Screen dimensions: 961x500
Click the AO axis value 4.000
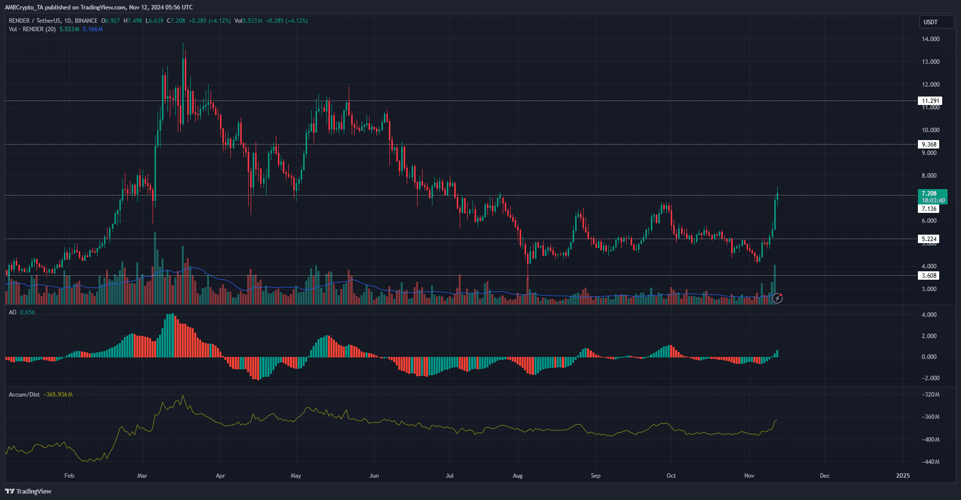pyautogui.click(x=929, y=315)
